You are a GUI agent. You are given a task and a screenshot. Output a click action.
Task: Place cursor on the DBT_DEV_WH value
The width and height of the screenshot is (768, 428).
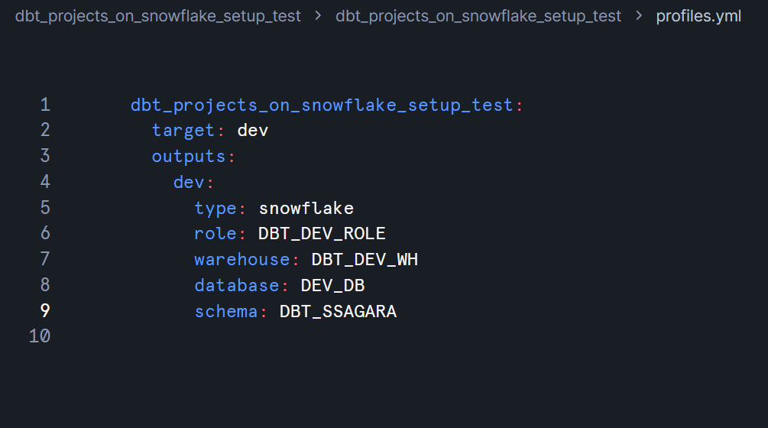click(365, 260)
